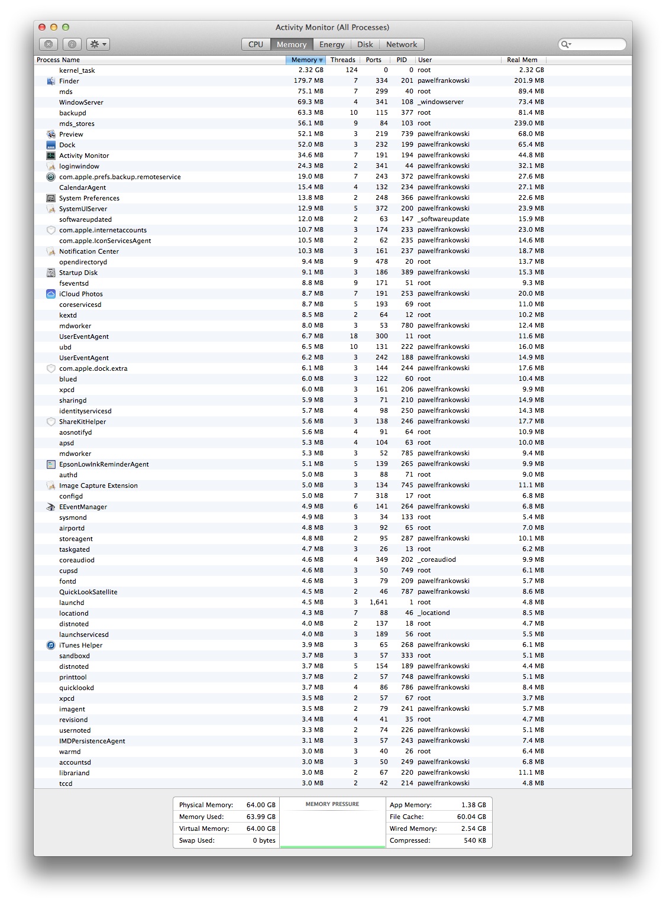Select the coreaudiod process row
This screenshot has height=903, width=666.
pyautogui.click(x=333, y=560)
